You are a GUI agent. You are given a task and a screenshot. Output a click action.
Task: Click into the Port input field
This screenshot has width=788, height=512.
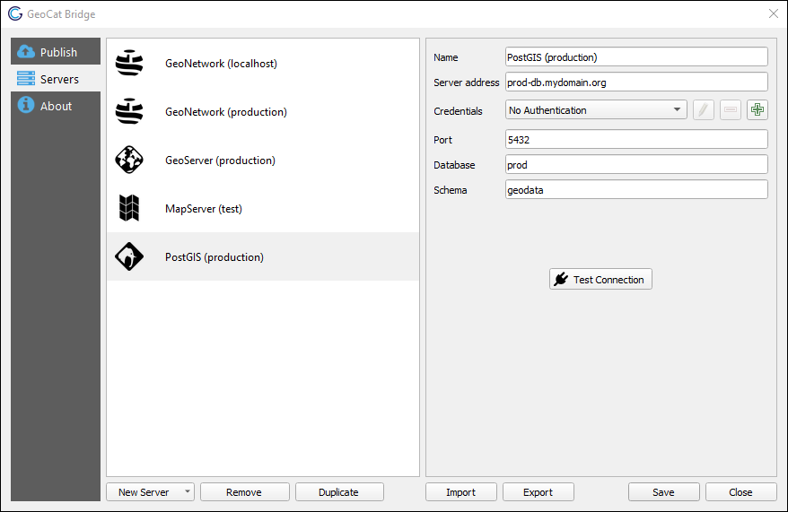tap(636, 139)
